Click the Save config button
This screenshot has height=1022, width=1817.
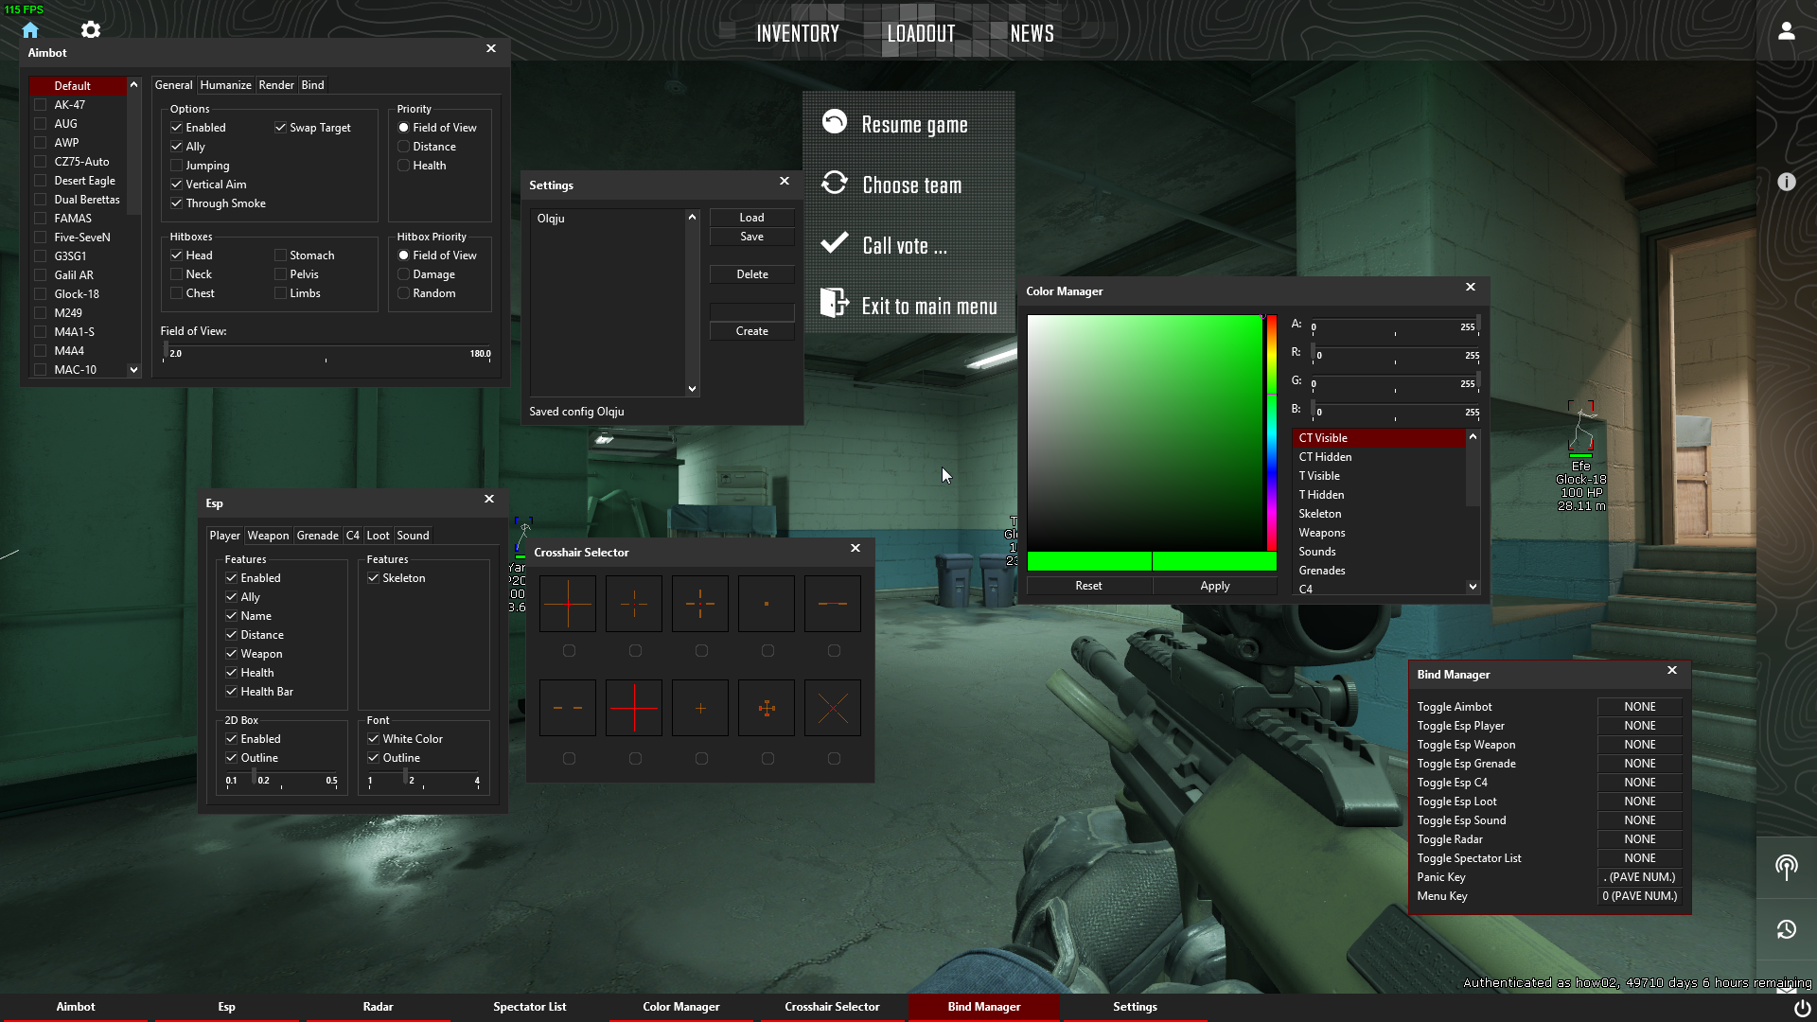[x=751, y=237]
